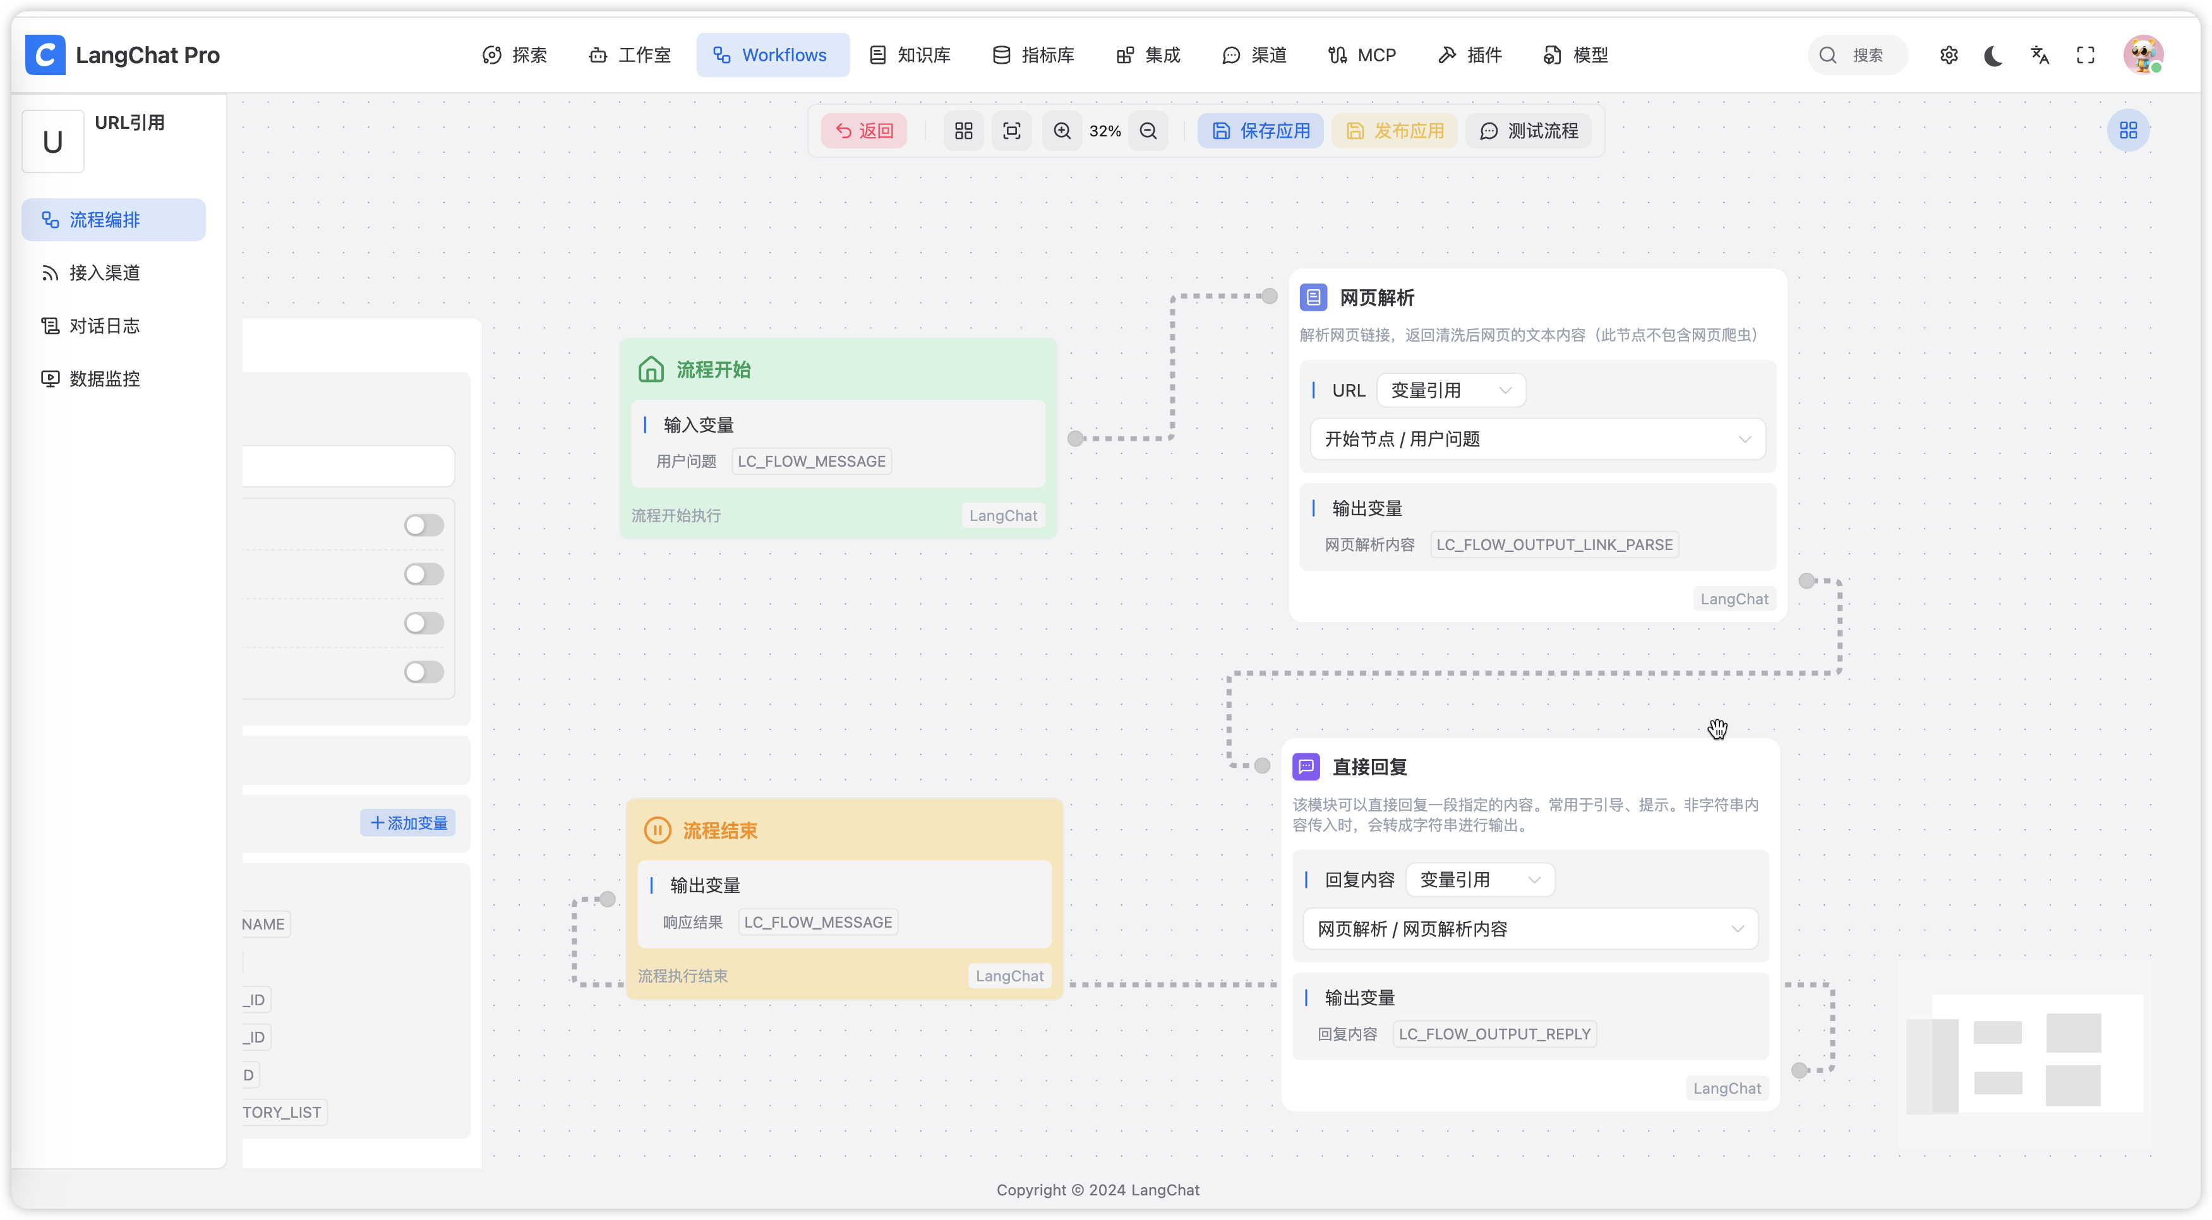Viewport: 2212px width, 1220px height.
Task: Click the 保存应用 button
Action: [x=1261, y=131]
